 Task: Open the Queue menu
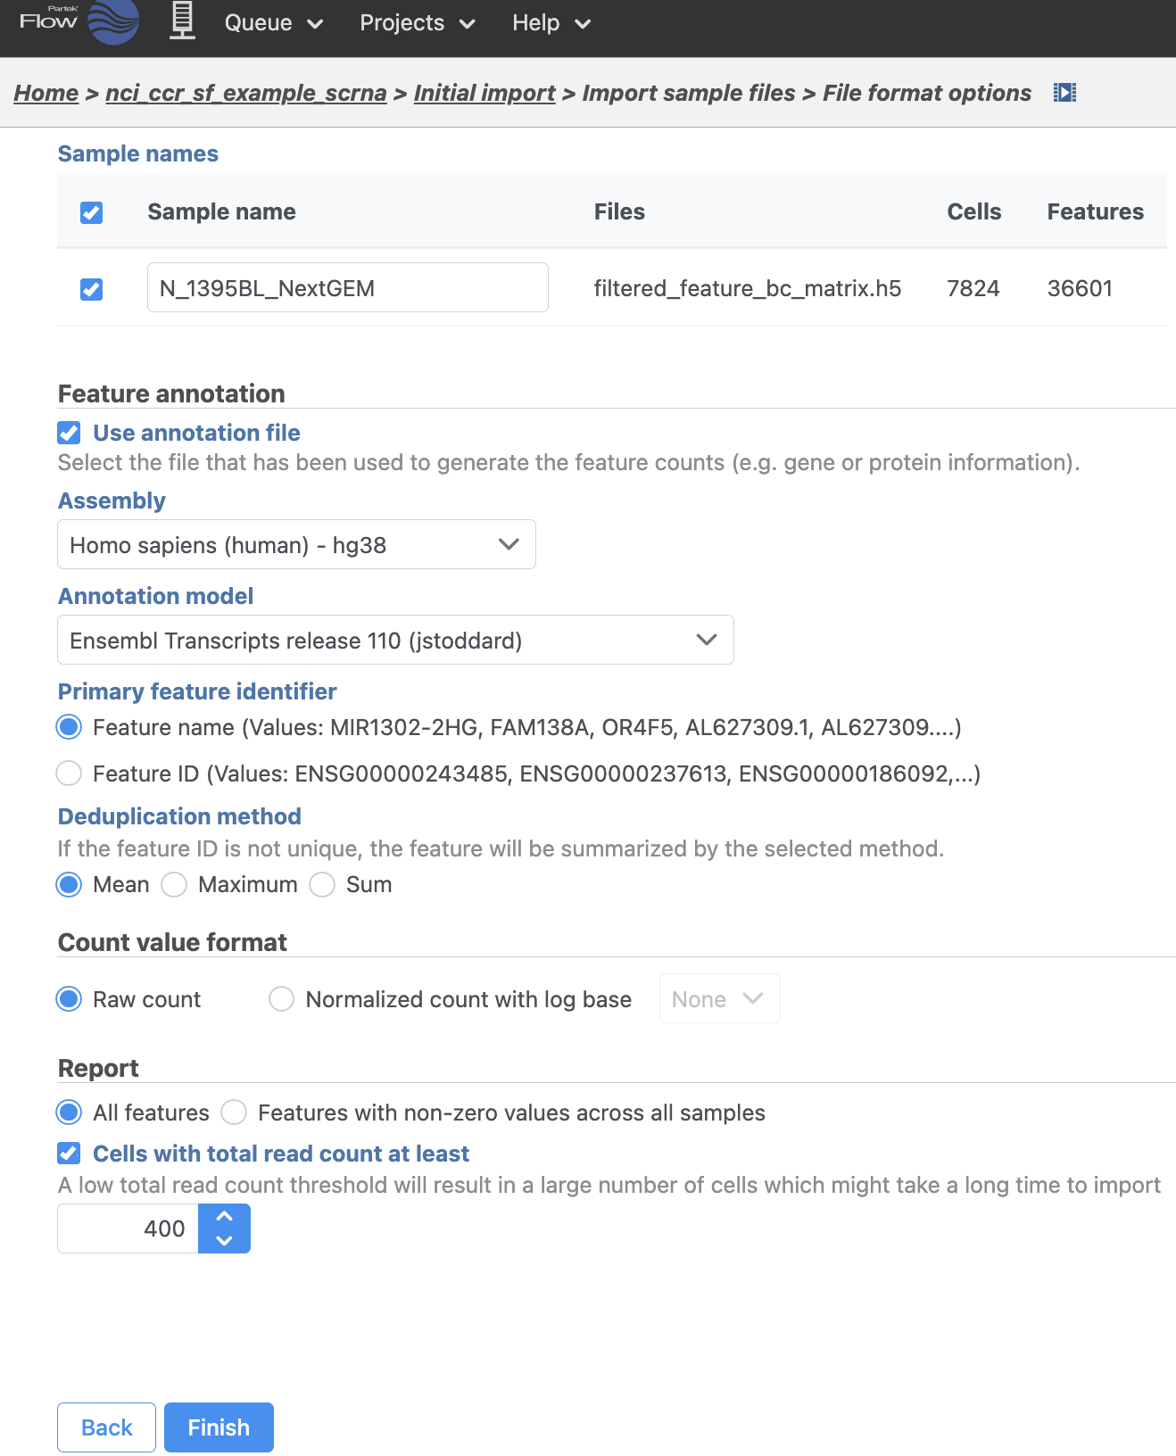point(273,23)
